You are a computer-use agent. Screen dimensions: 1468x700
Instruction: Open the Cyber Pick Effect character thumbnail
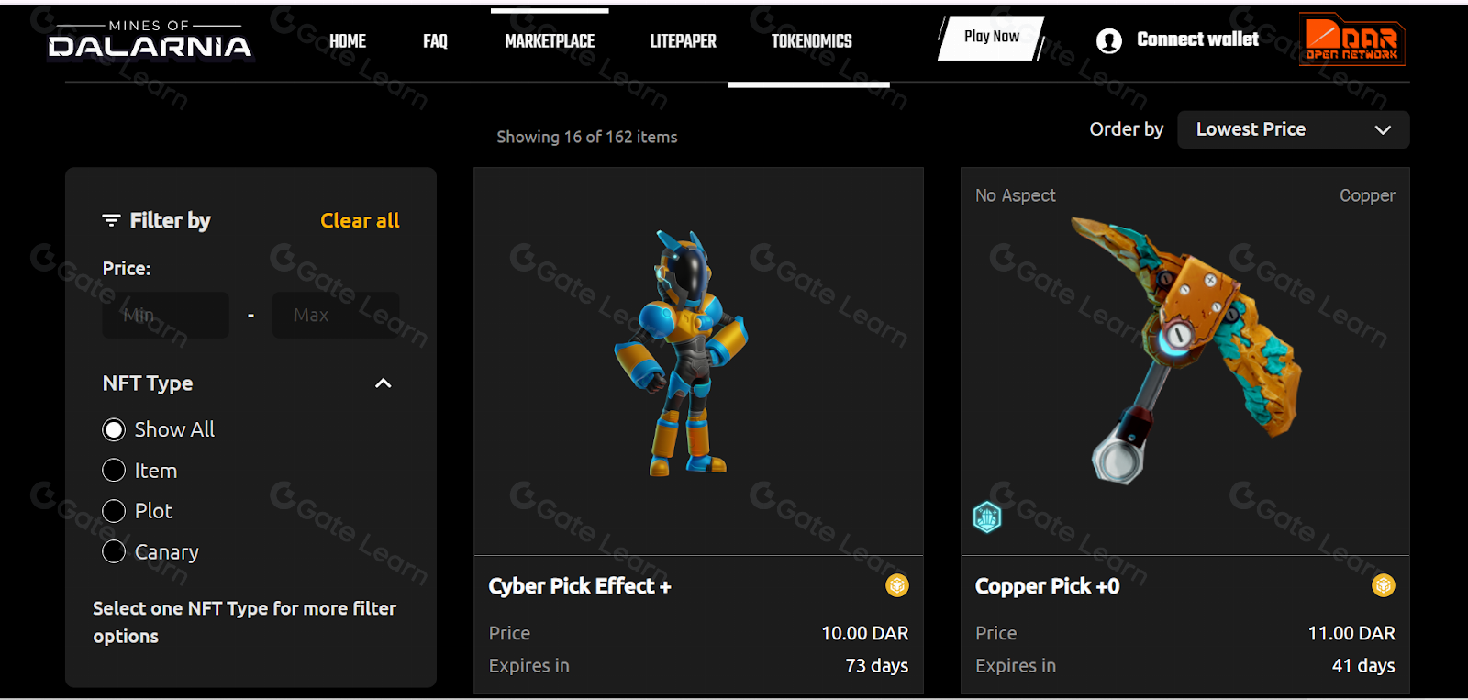tap(683, 353)
